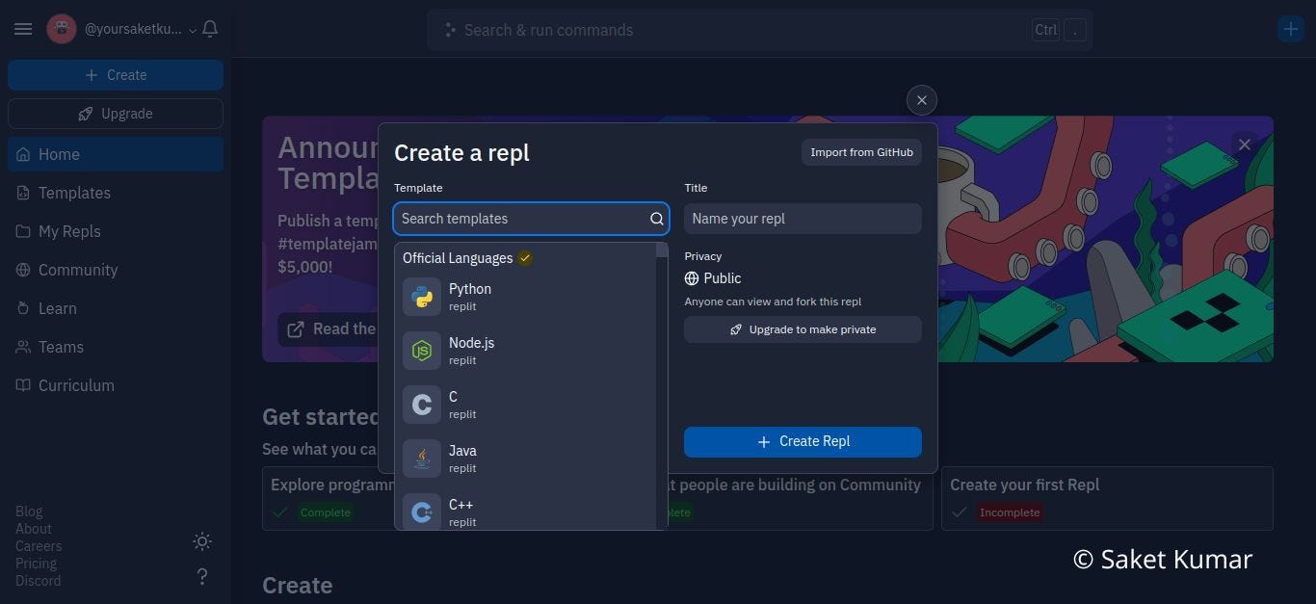Click the Careers link

(39, 546)
